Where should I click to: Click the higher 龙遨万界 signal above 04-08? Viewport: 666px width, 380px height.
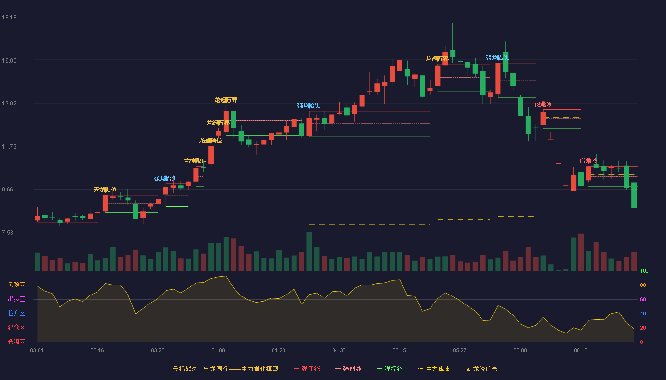point(226,100)
